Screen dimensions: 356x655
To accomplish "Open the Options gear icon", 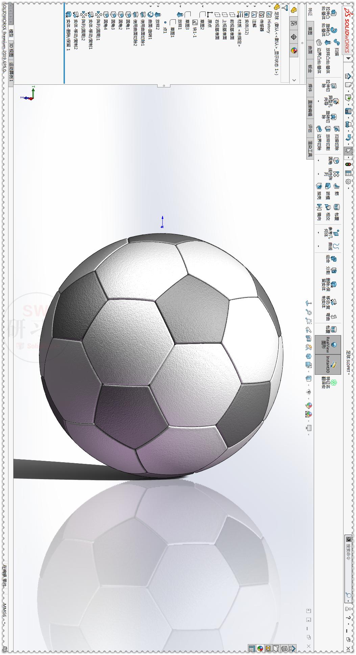I will pyautogui.click(x=348, y=182).
